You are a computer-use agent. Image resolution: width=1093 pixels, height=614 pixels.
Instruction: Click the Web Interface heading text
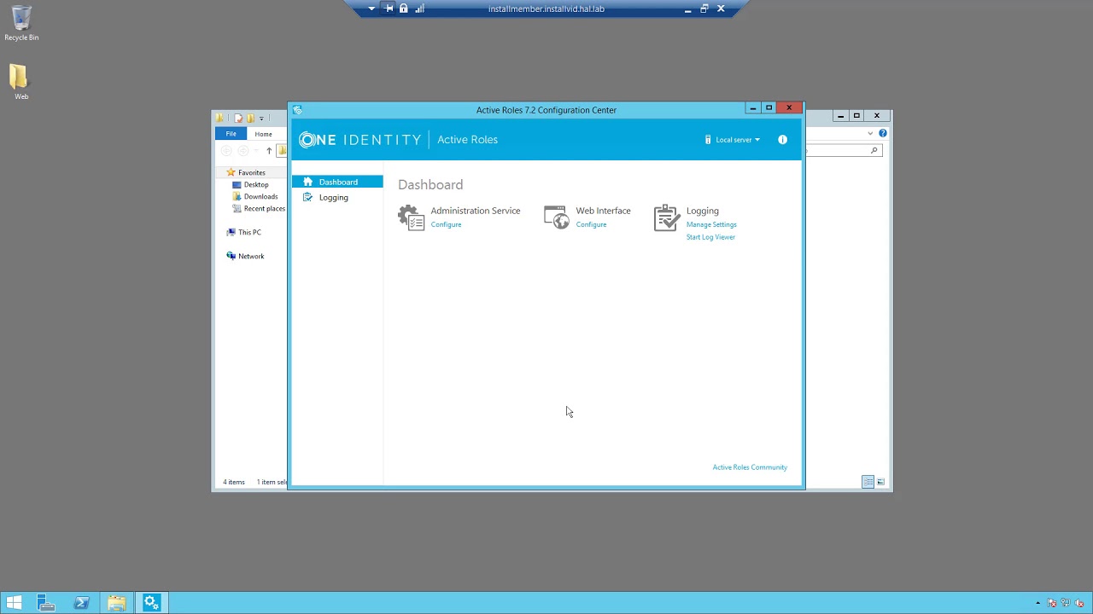coord(603,211)
